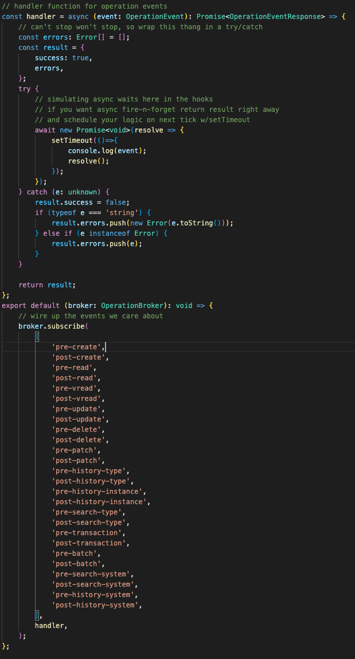Viewport: 355px width, 659px height.
Task: Click the 'pre-batch' string
Action: [x=75, y=553]
